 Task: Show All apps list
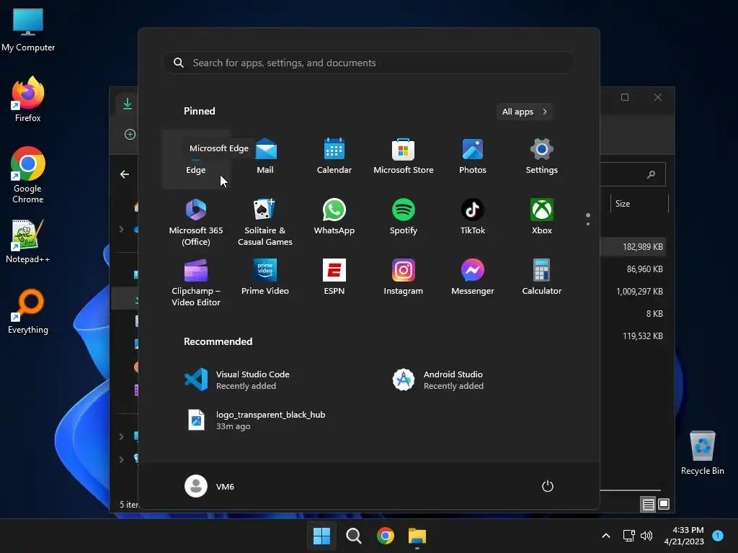525,112
